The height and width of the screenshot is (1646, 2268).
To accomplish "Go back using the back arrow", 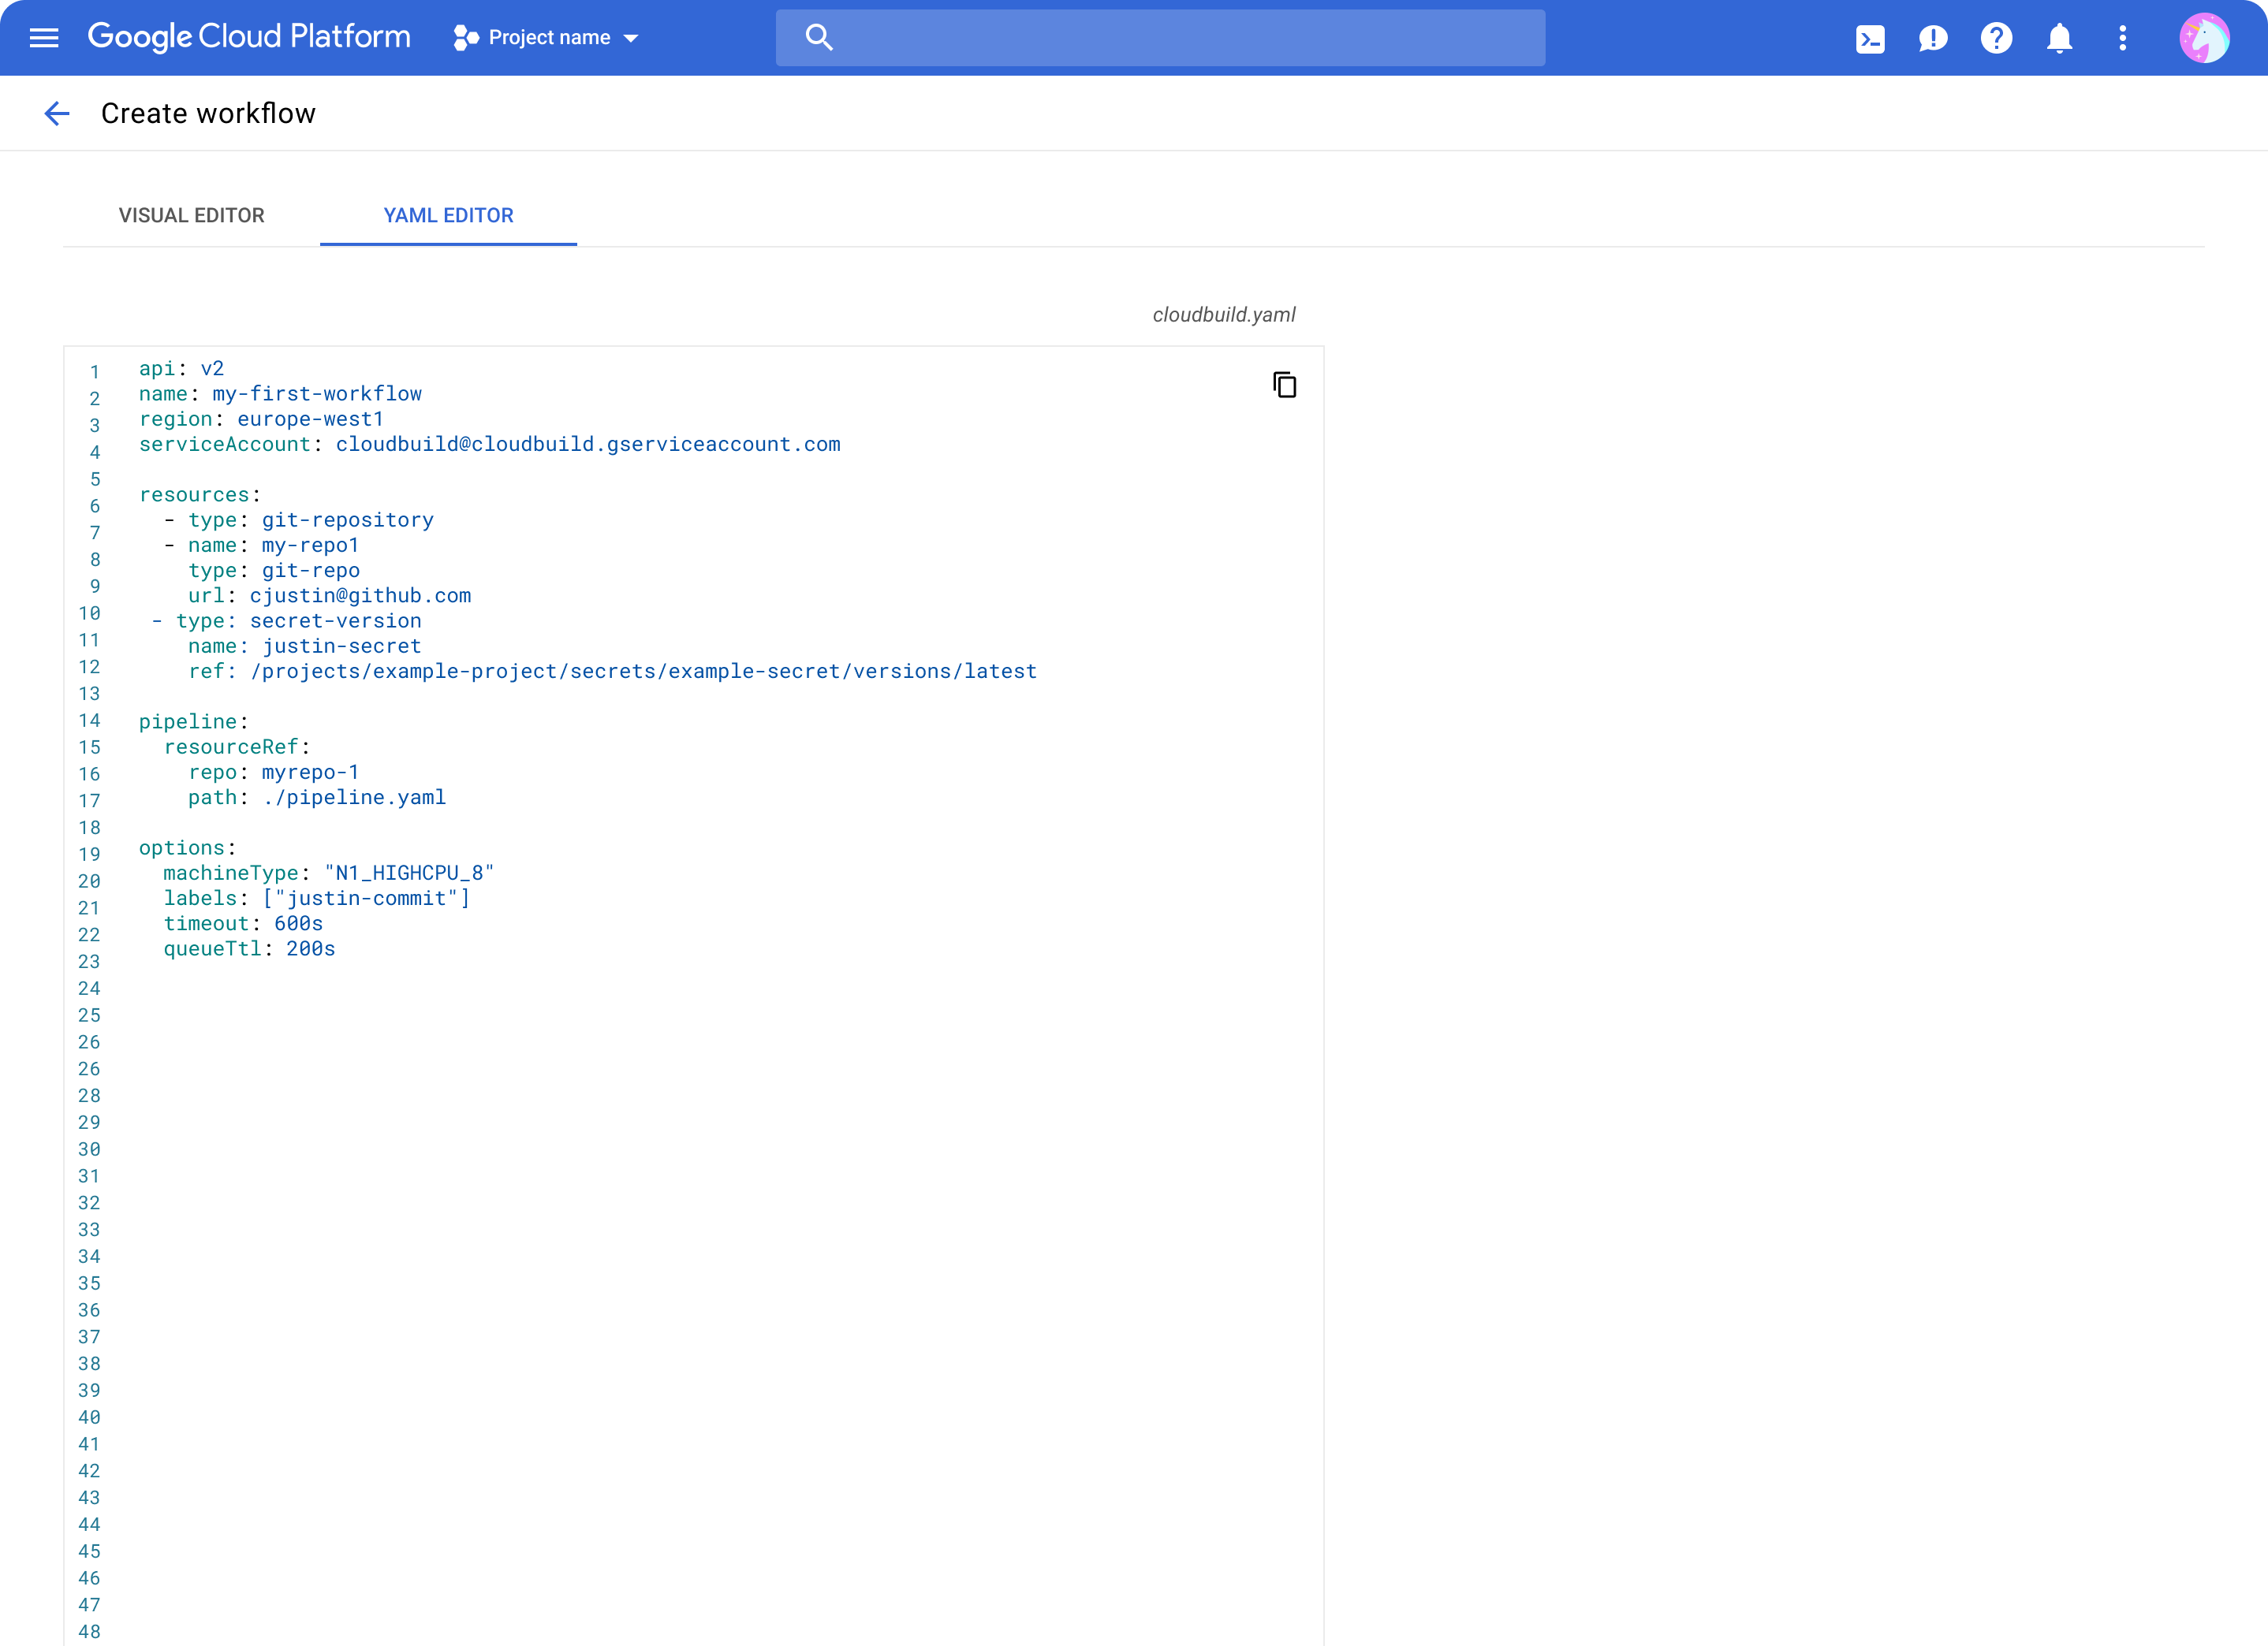I will point(56,113).
